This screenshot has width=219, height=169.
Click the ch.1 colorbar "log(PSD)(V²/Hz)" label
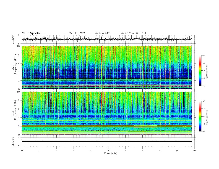[x=207, y=72]
